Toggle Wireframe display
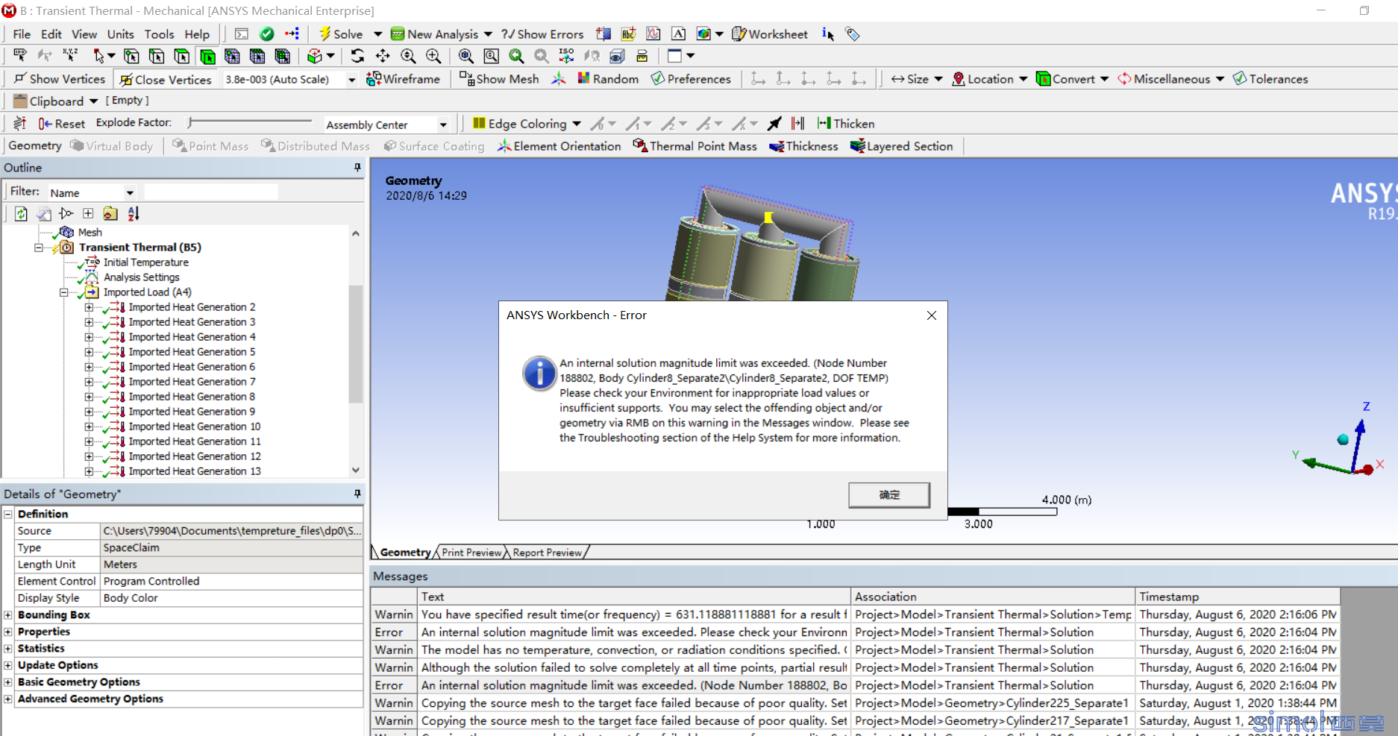The image size is (1398, 736). pyautogui.click(x=403, y=79)
